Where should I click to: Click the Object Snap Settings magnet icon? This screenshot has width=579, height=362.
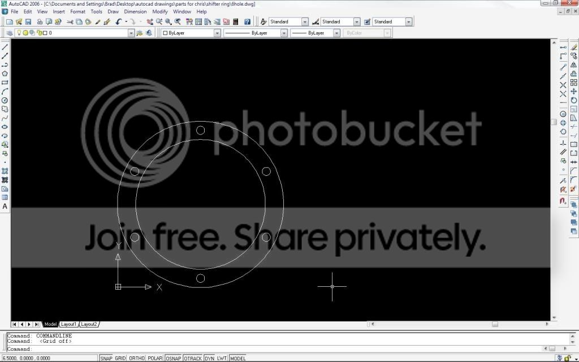[563, 201]
